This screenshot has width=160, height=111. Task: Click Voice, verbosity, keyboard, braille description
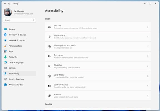coord(66,97)
